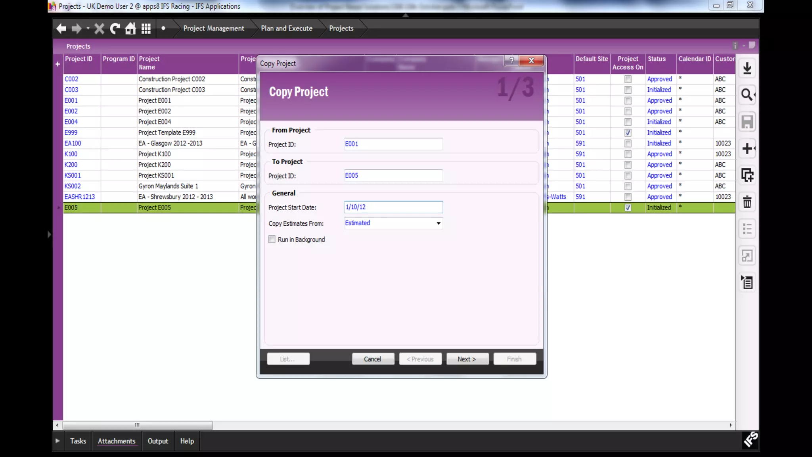The image size is (812, 457).
Task: Enable the Run in Background checkbox
Action: (272, 239)
